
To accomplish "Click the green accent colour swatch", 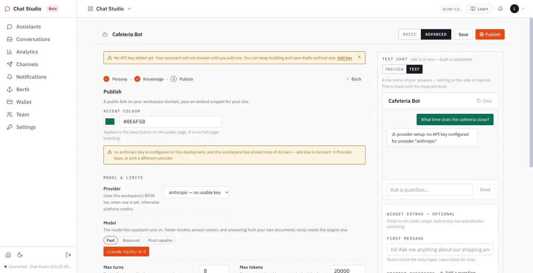I will click(x=110, y=122).
